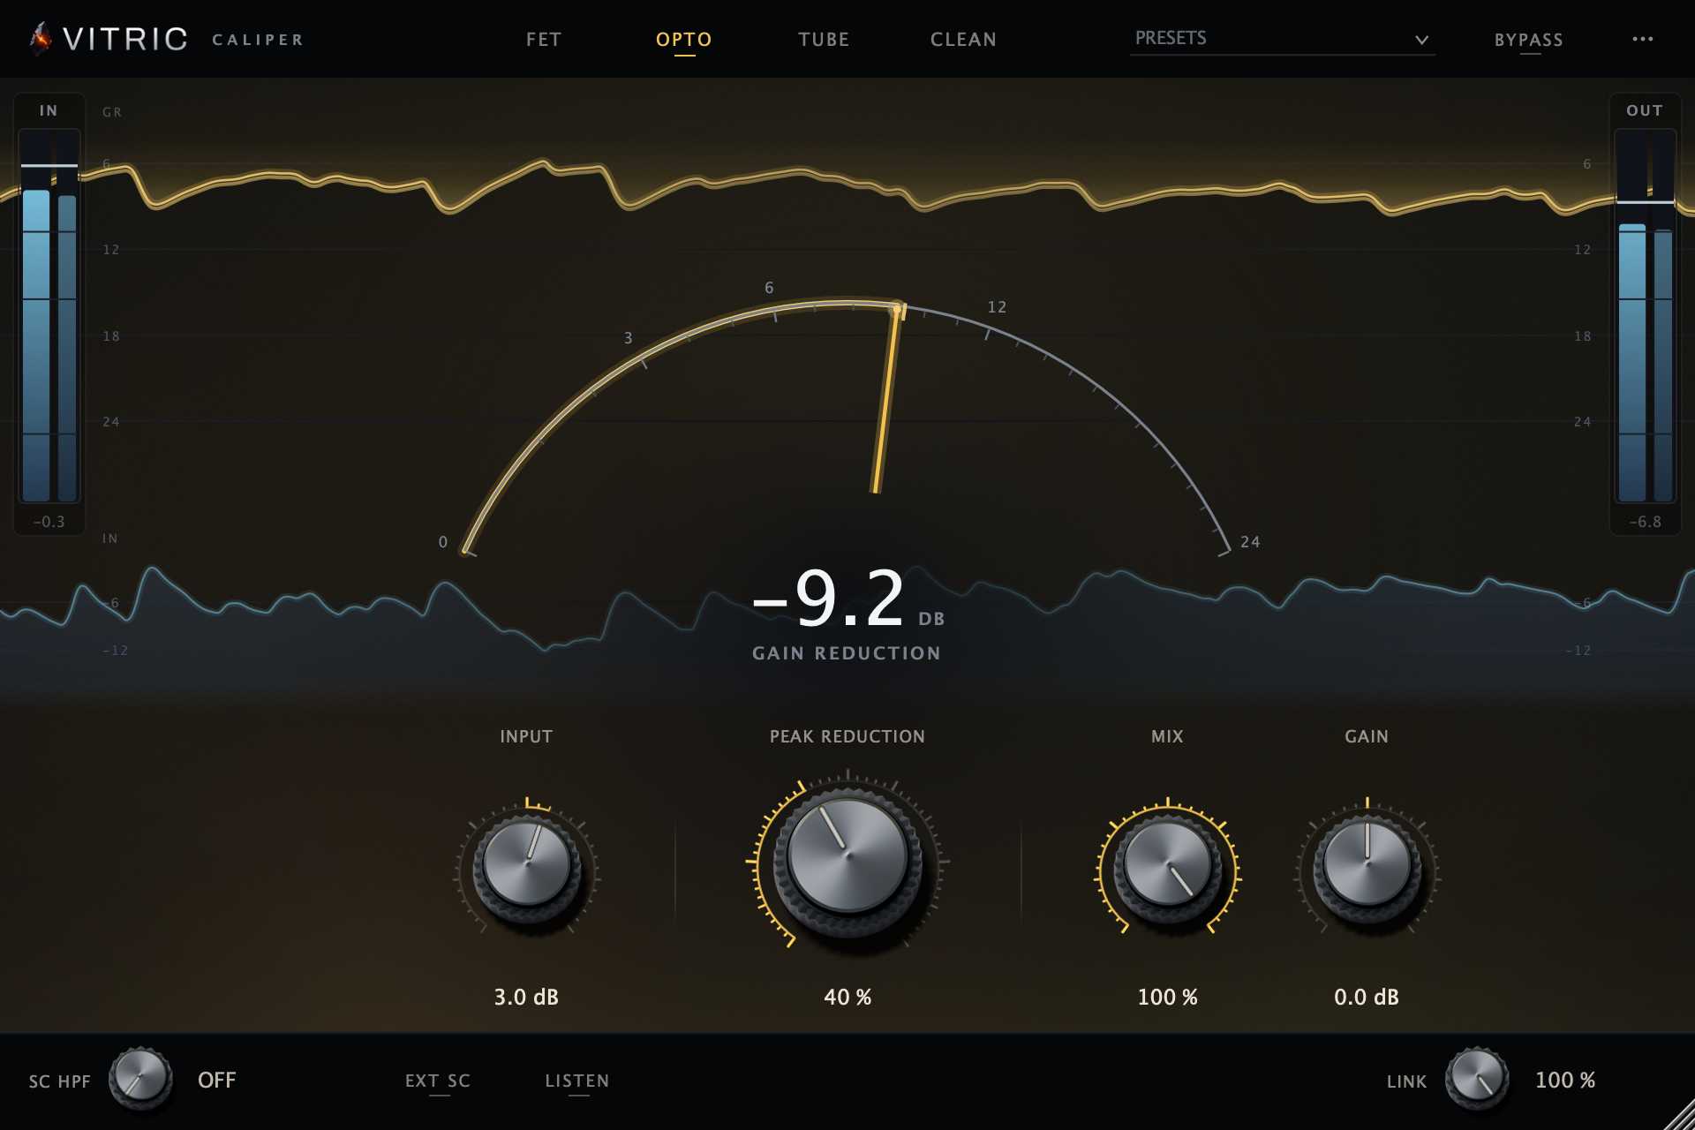This screenshot has height=1130, width=1695.
Task: Click the -0.3 input peak readout
Action: click(49, 522)
